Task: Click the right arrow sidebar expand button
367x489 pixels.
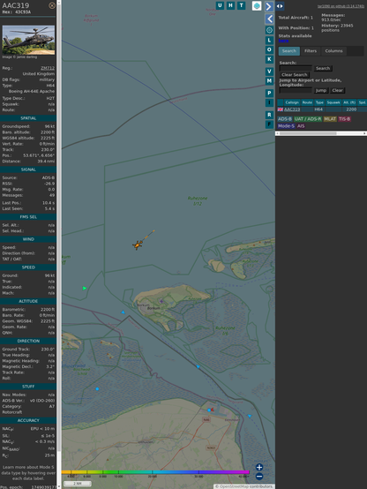Action: pos(269,6)
